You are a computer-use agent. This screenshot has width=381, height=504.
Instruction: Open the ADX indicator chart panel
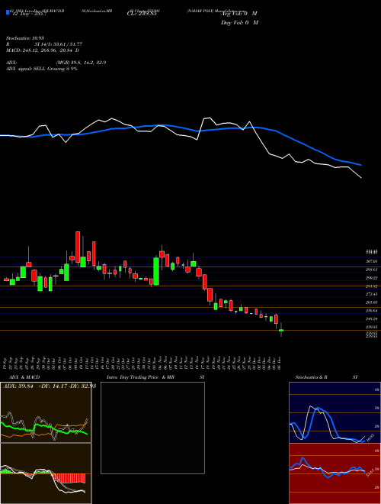[x=46, y=412]
